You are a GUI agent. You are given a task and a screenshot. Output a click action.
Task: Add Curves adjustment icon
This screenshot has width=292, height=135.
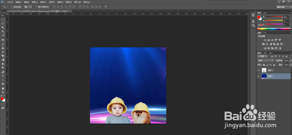(x=272, y=40)
